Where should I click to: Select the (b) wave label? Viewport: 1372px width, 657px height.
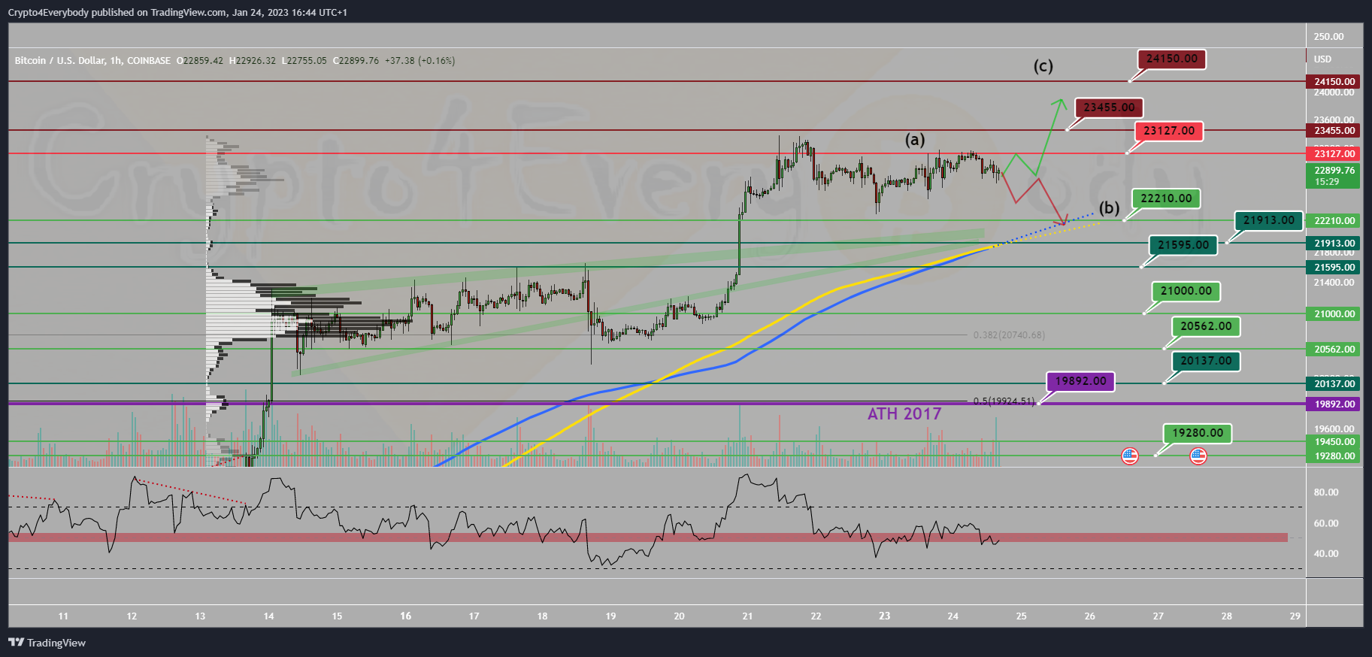[1110, 208]
